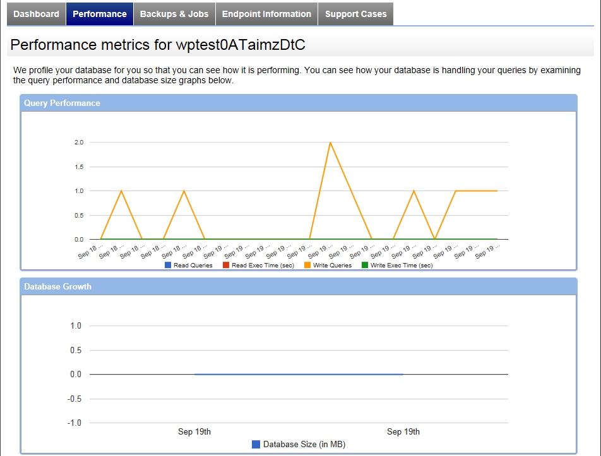601x456 pixels.
Task: Click the Write Queries legend label
Action: tap(332, 266)
